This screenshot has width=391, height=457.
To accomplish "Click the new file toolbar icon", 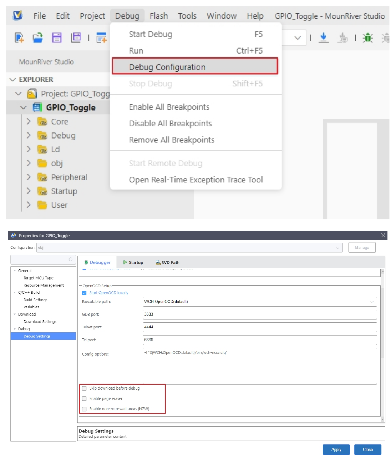I will pyautogui.click(x=19, y=37).
